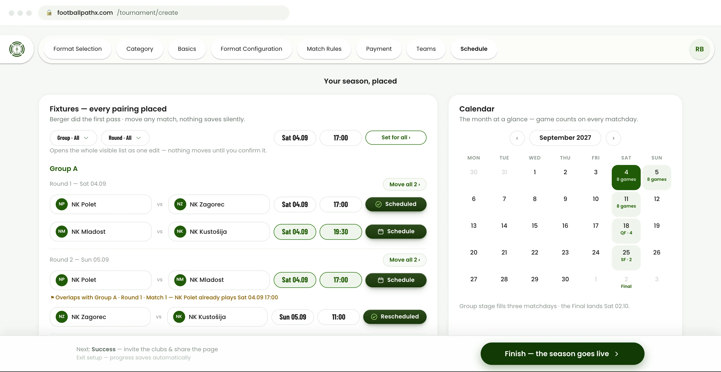Select Saturday 18 QF calendar day

coord(626,229)
